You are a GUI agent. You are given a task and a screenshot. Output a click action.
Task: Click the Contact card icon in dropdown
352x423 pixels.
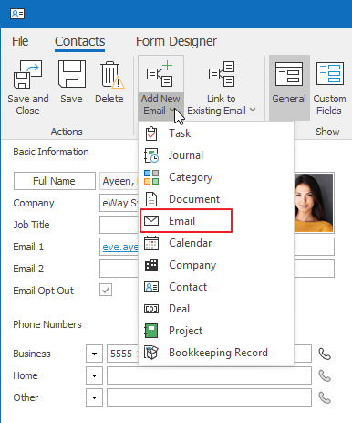151,287
